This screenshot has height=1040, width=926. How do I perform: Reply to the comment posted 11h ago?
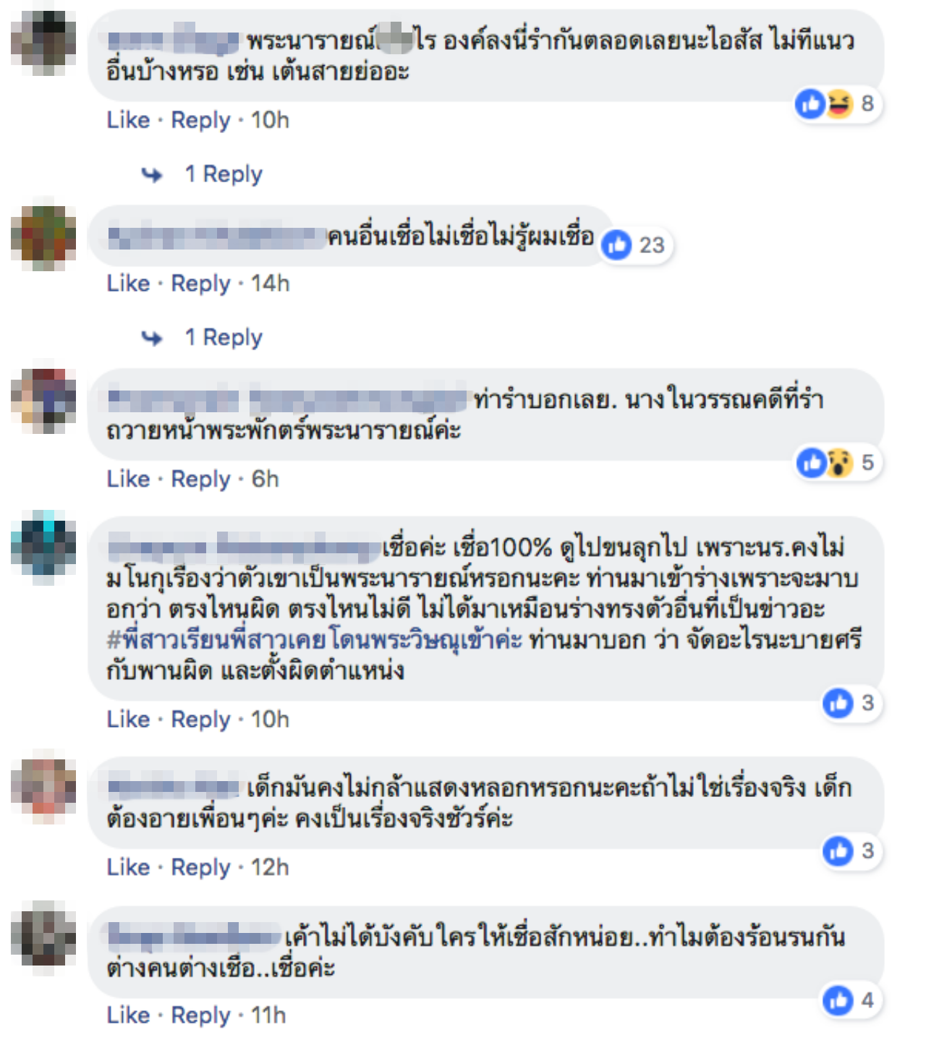[x=200, y=1015]
